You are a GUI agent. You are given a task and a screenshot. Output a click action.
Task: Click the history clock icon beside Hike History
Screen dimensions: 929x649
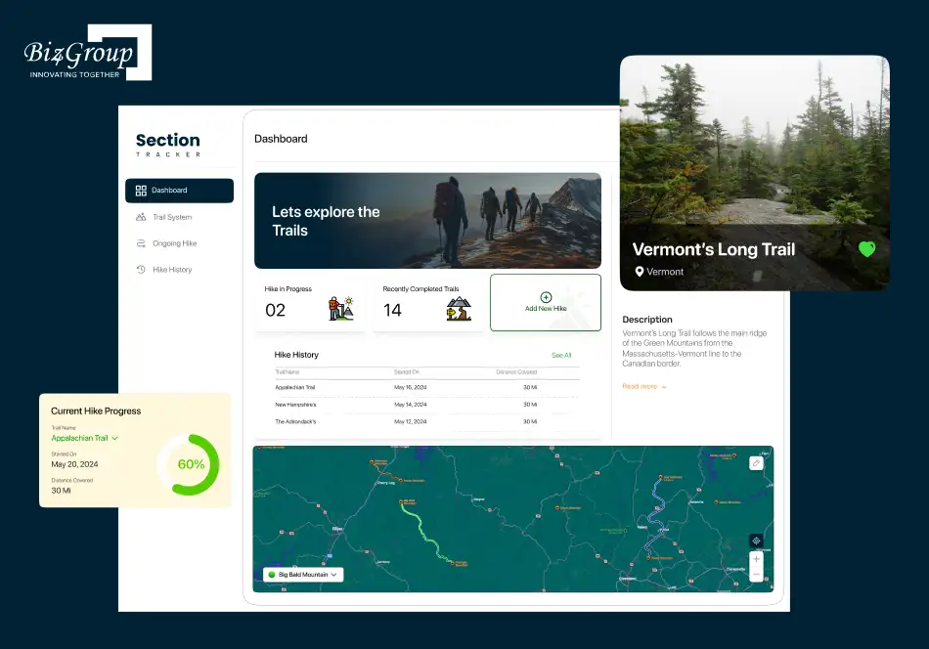tap(141, 270)
